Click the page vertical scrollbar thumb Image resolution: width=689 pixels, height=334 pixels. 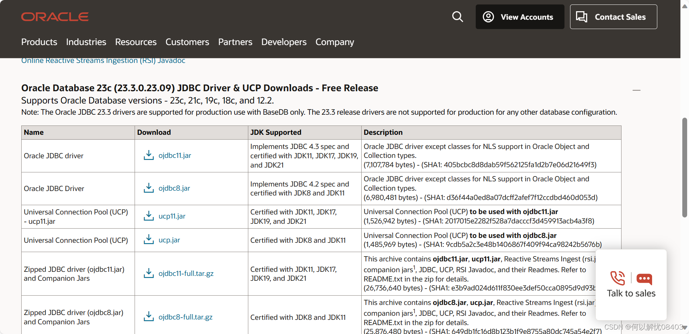click(685, 168)
